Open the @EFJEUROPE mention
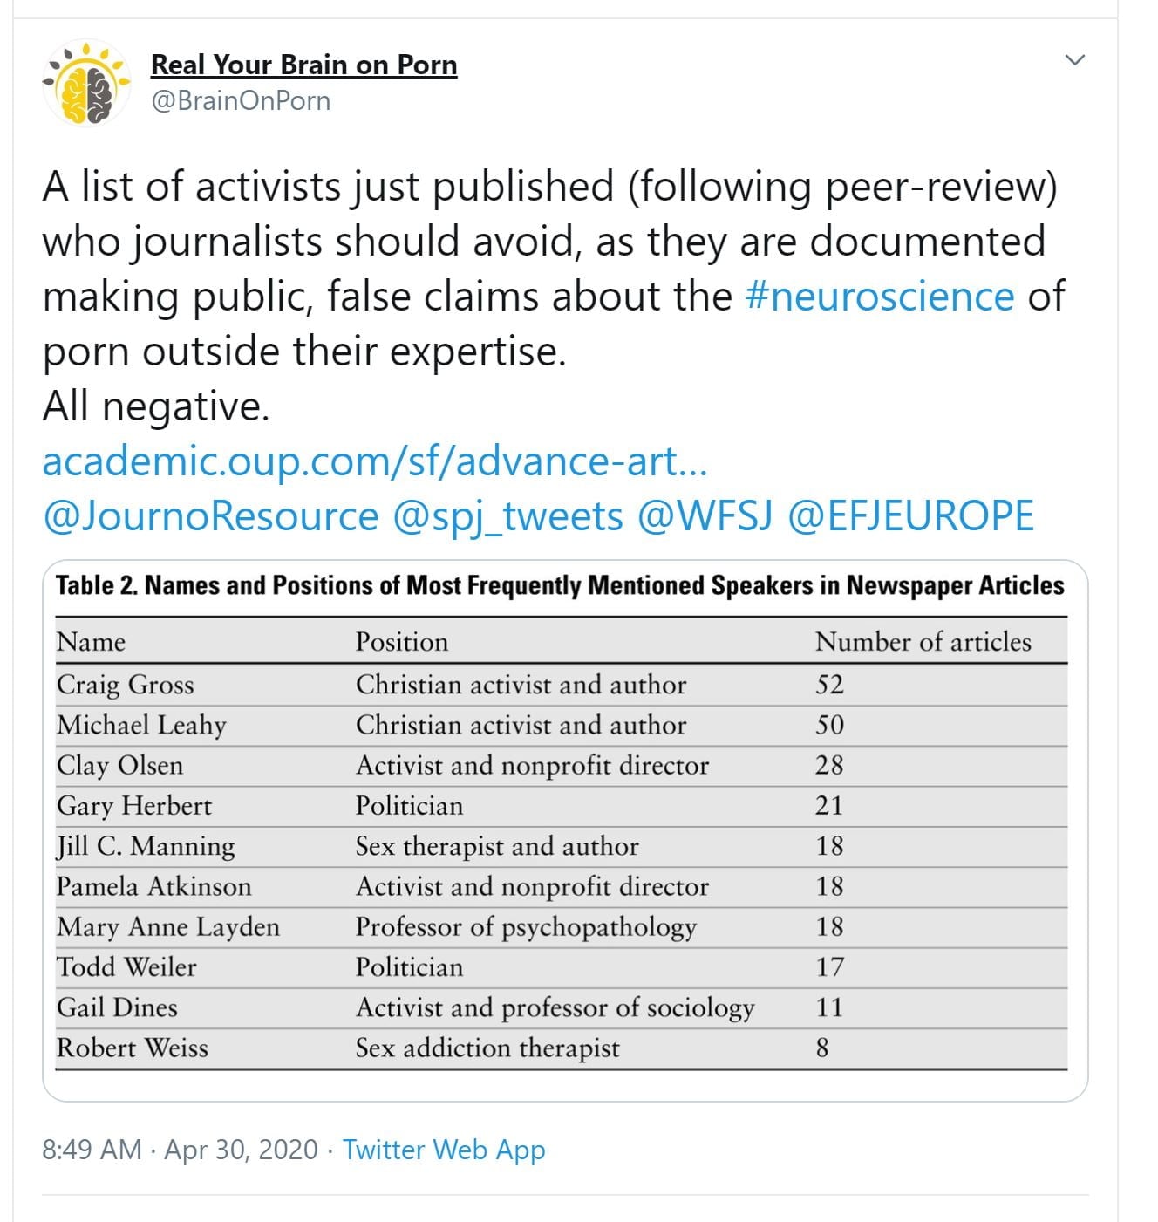This screenshot has height=1222, width=1158. click(910, 516)
